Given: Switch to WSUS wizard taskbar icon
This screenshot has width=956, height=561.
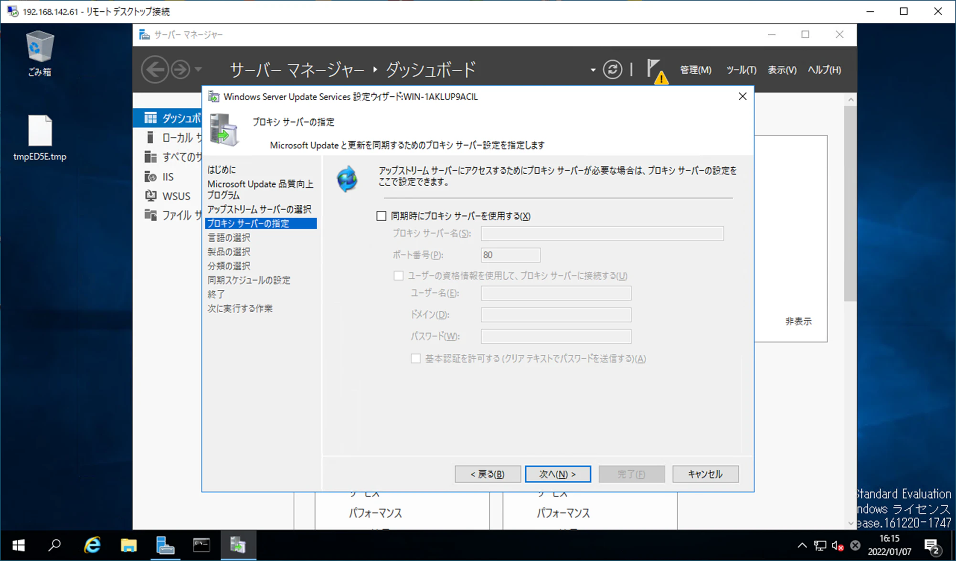Looking at the screenshot, I should pyautogui.click(x=238, y=545).
